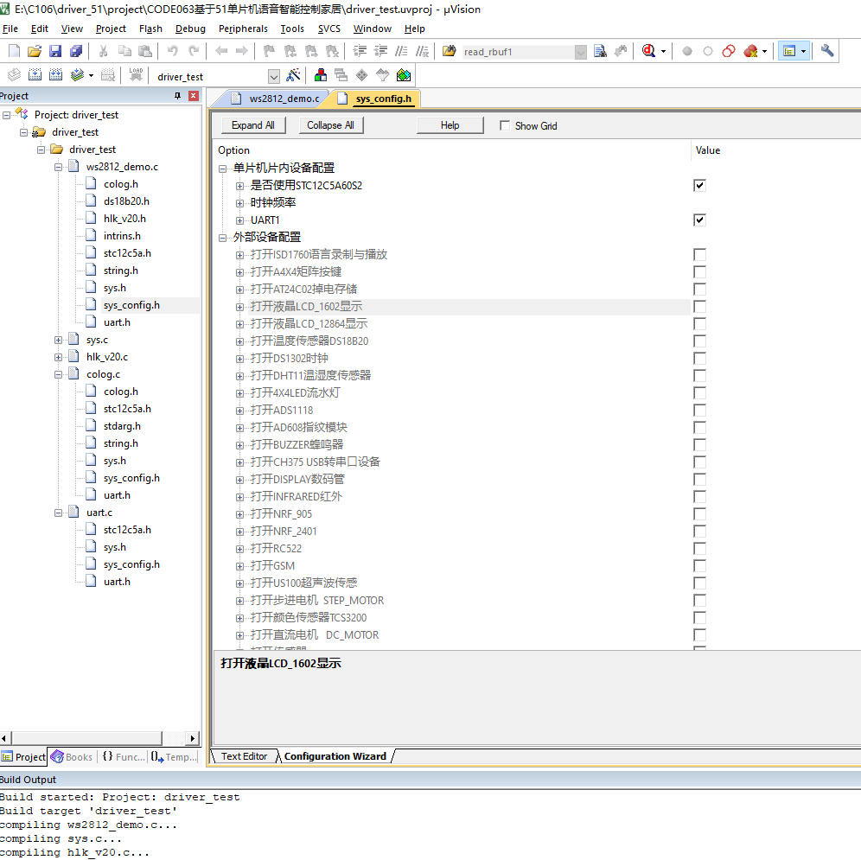Click the Save icon in toolbar

(55, 51)
